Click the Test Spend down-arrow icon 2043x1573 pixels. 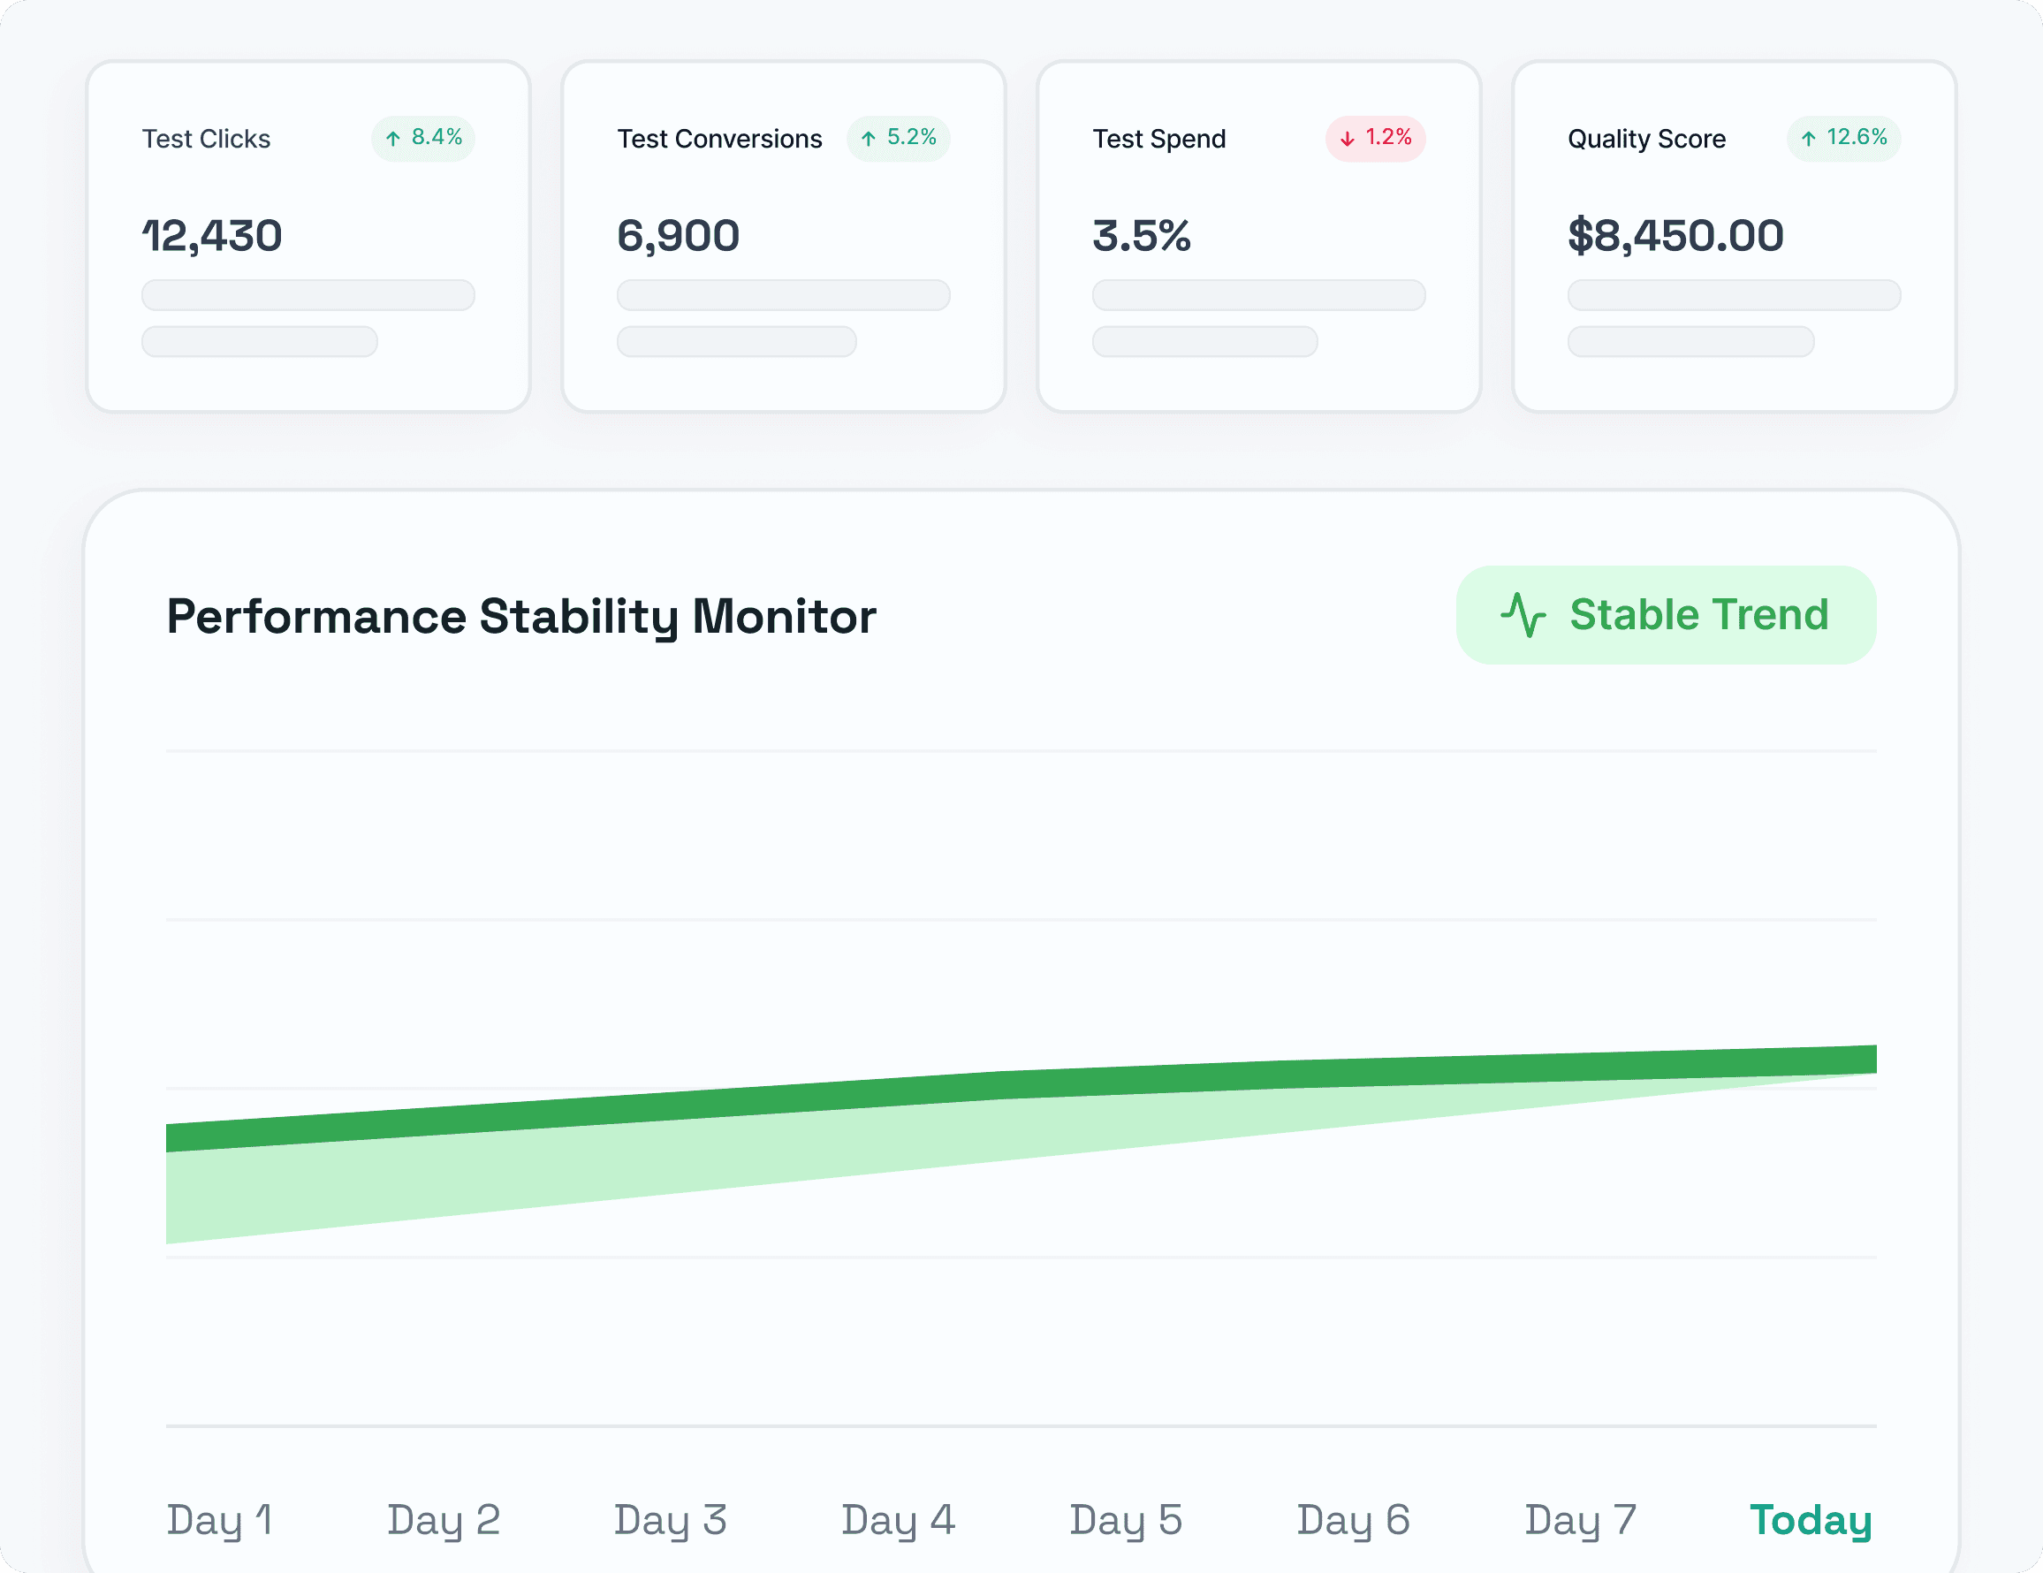[1347, 139]
